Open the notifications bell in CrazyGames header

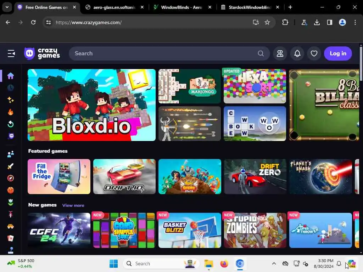click(x=297, y=53)
